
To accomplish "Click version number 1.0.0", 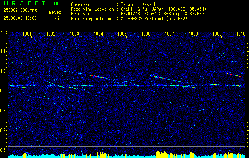I will [54, 4].
